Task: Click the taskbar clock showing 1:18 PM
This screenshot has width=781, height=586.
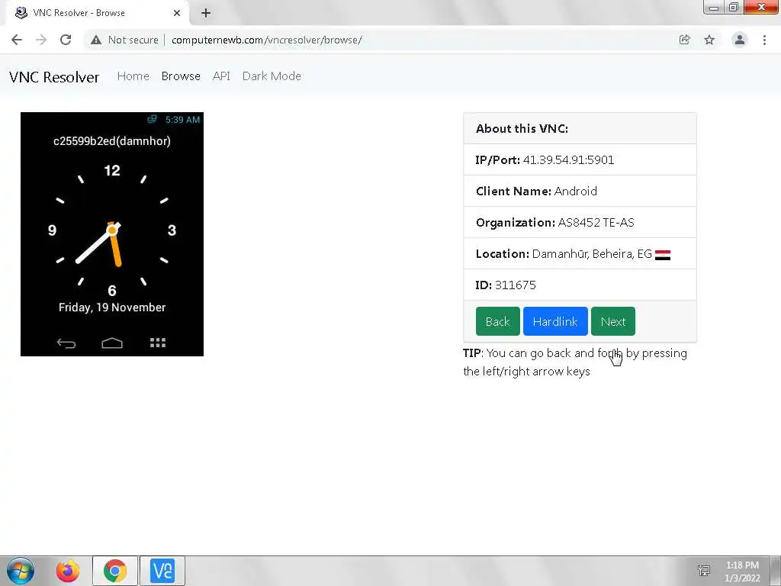Action: 742,571
